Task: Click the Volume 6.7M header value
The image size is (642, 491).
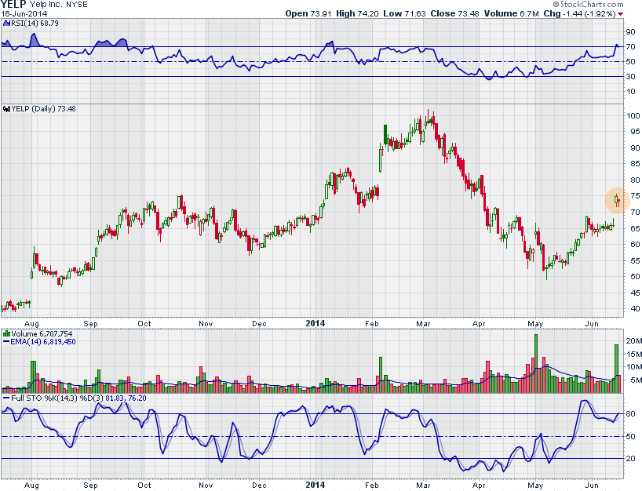Action: pyautogui.click(x=512, y=13)
